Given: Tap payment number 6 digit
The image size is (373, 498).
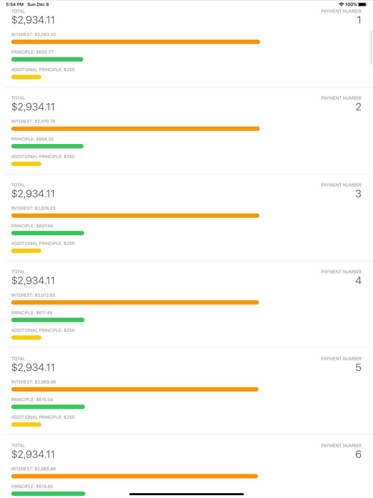Looking at the screenshot, I should [358, 454].
